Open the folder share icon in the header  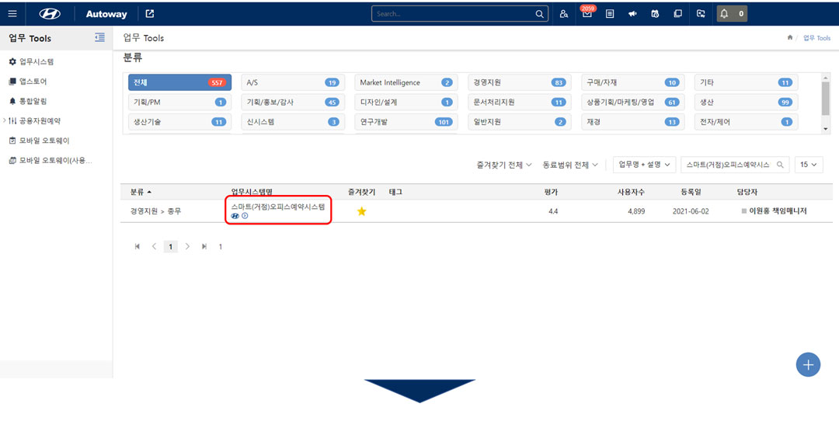[701, 14]
